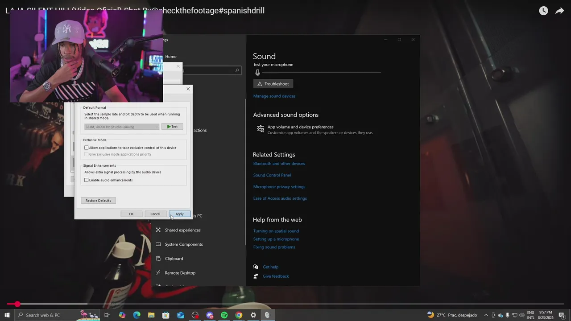This screenshot has height=321, width=571.
Task: Open Discord from the taskbar
Action: pos(210,315)
